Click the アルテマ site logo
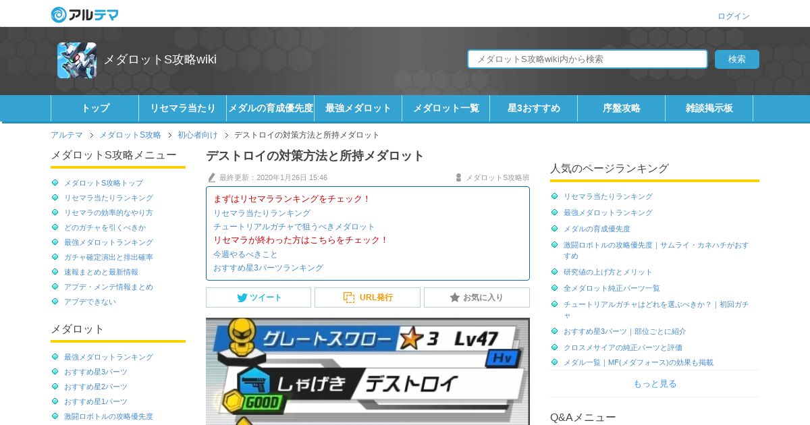Viewport: 810px width, 425px height. (x=84, y=15)
